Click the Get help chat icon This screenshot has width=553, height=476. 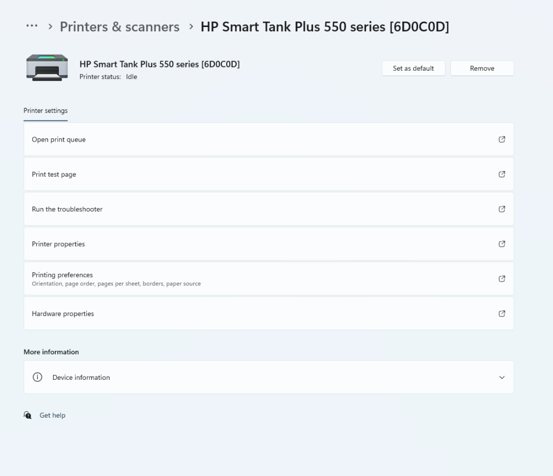28,415
